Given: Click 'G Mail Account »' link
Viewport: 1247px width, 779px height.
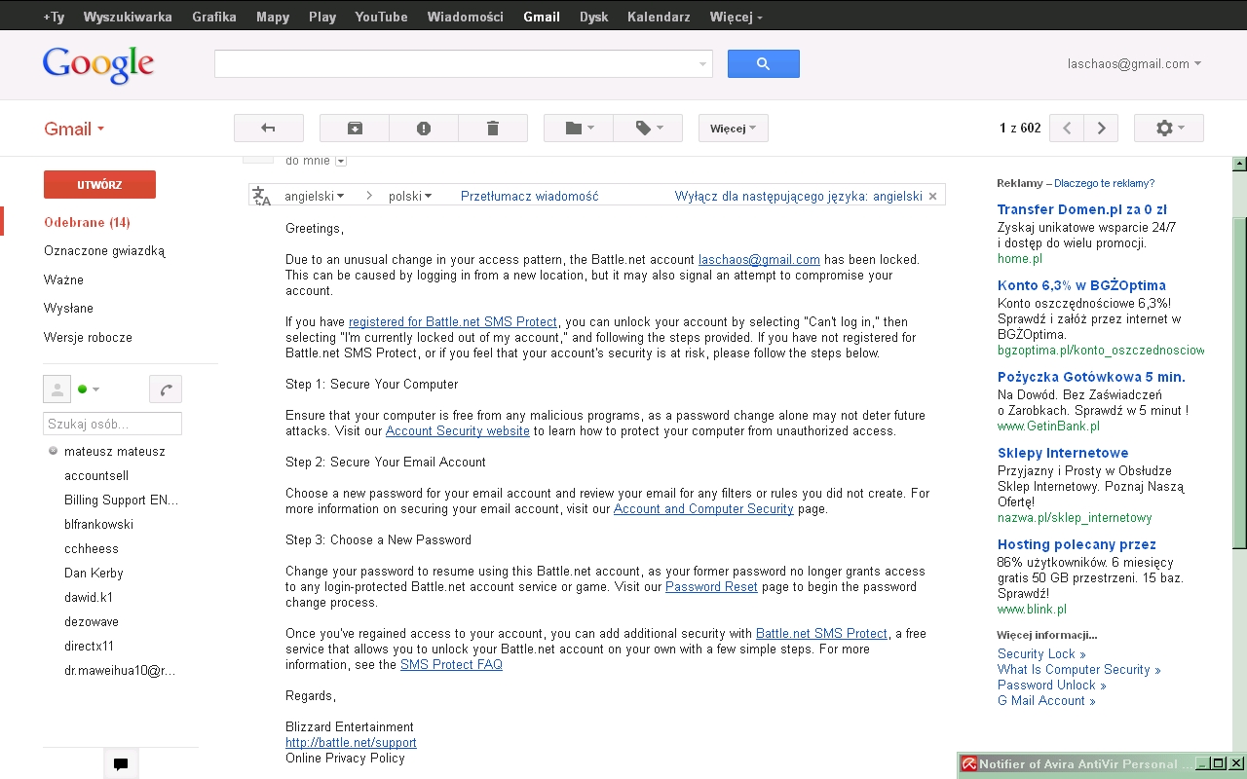Looking at the screenshot, I should pyautogui.click(x=1046, y=701).
